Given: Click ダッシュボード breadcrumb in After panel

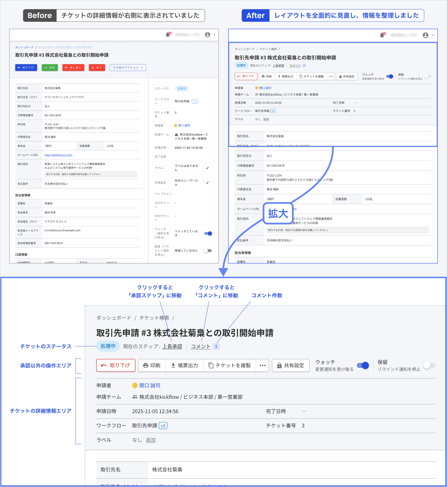Looking at the screenshot, I should point(245,49).
